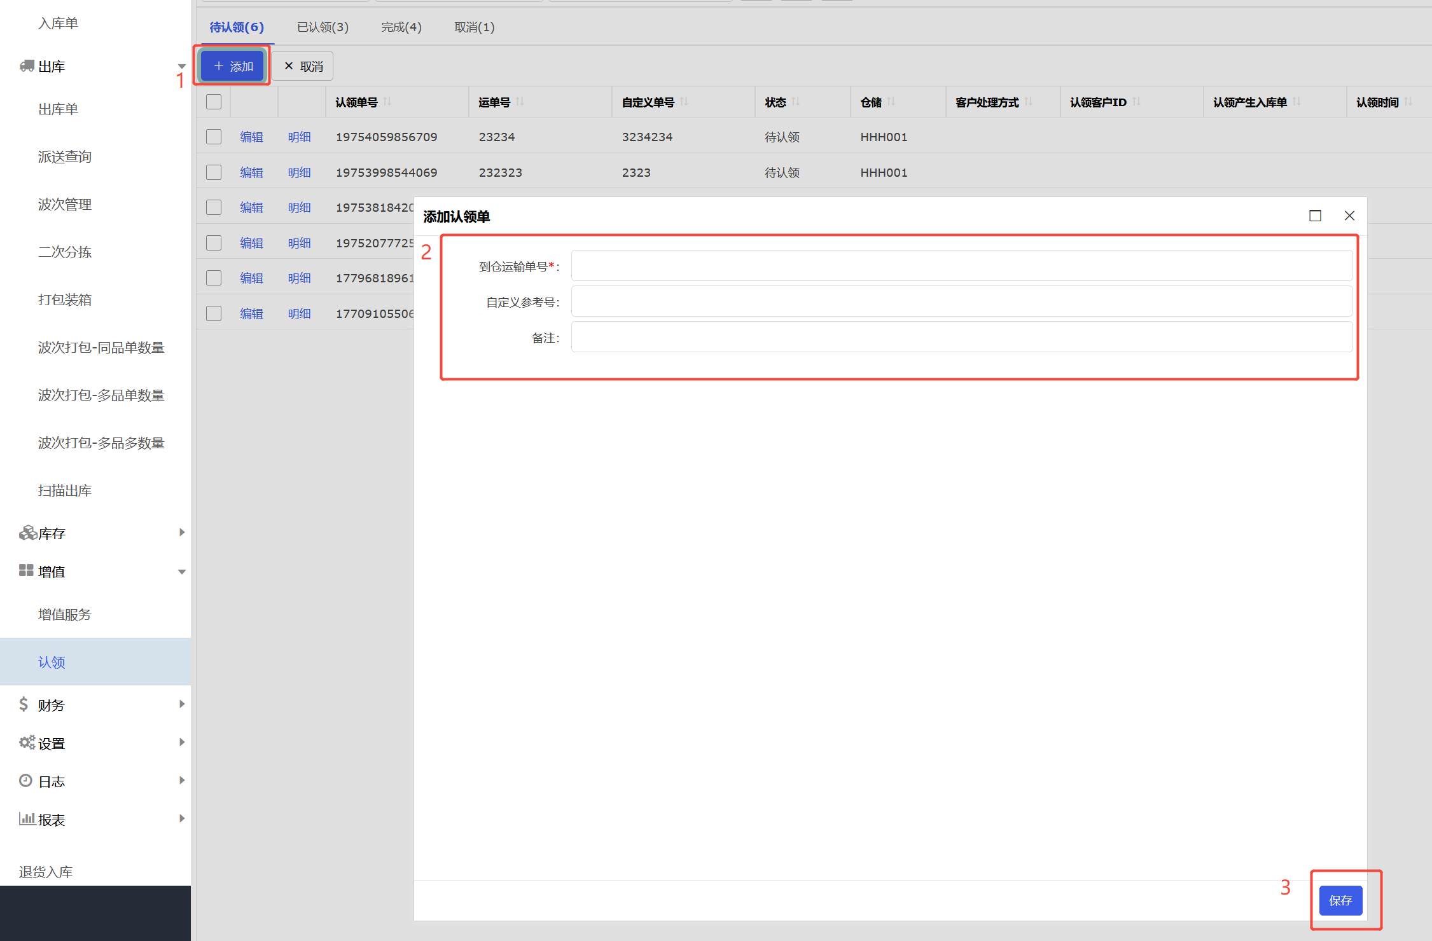Sort by 认领单号 column icon

point(387,102)
